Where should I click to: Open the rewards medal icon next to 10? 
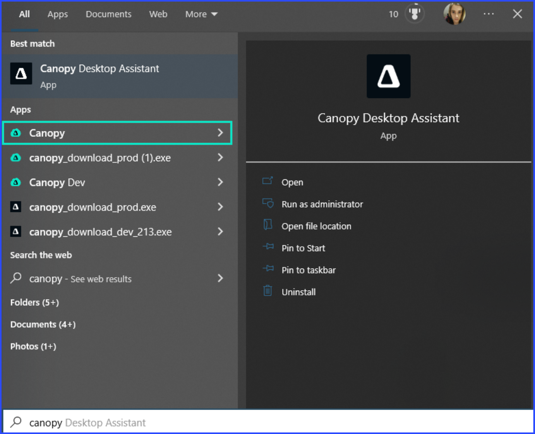click(x=415, y=14)
